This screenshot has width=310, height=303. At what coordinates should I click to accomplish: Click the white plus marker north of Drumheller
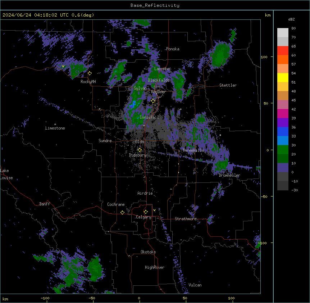220,135
